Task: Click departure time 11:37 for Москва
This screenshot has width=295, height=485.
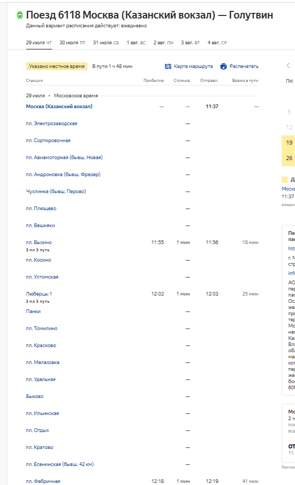Action: pos(212,107)
